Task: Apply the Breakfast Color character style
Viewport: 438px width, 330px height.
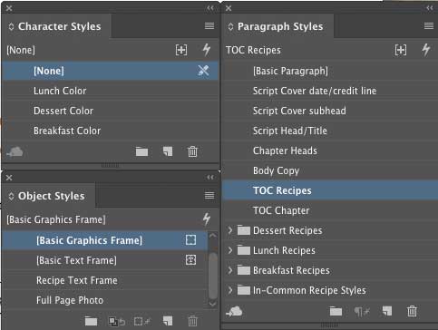Action: click(x=110, y=131)
